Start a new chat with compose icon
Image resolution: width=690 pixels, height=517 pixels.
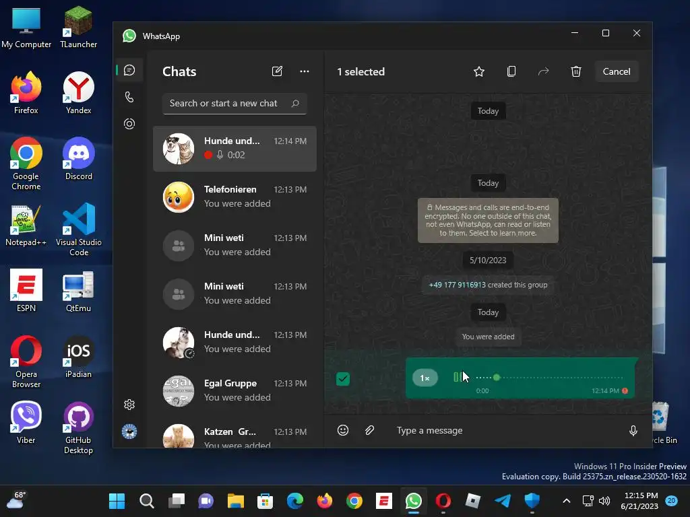point(277,71)
